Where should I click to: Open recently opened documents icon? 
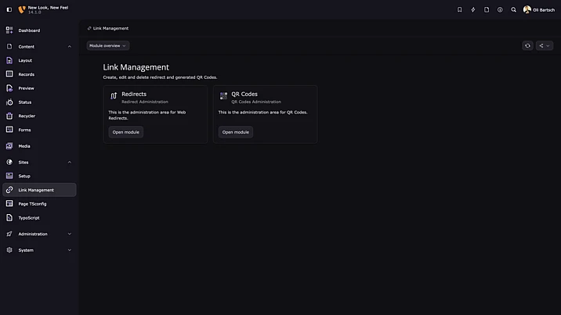[x=487, y=9]
